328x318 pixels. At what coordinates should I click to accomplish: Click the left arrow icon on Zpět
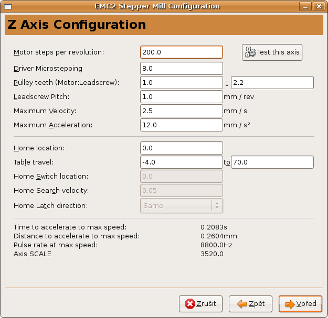point(241,304)
